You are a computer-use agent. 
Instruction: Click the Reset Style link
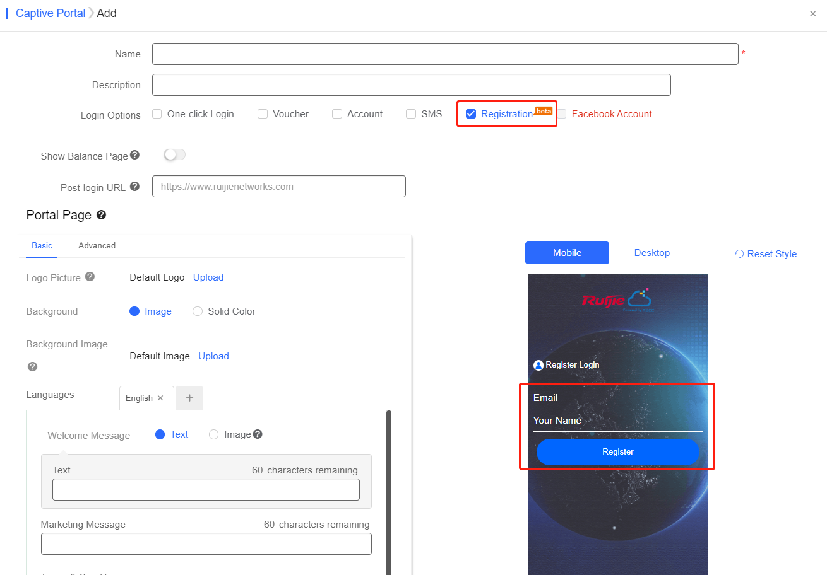tap(771, 254)
